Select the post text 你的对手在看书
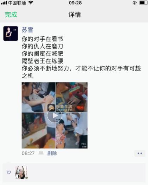 click(x=43, y=39)
